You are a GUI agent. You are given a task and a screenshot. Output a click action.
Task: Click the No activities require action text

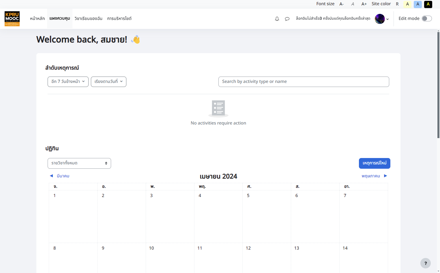point(218,123)
